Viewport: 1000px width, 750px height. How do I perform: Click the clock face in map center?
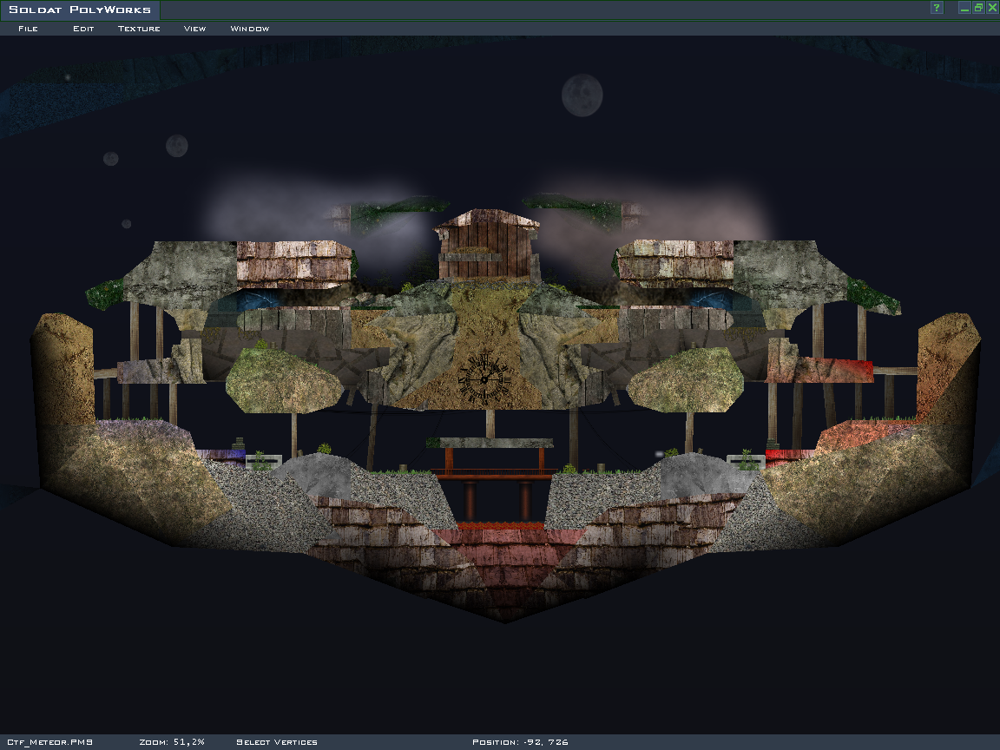click(483, 378)
